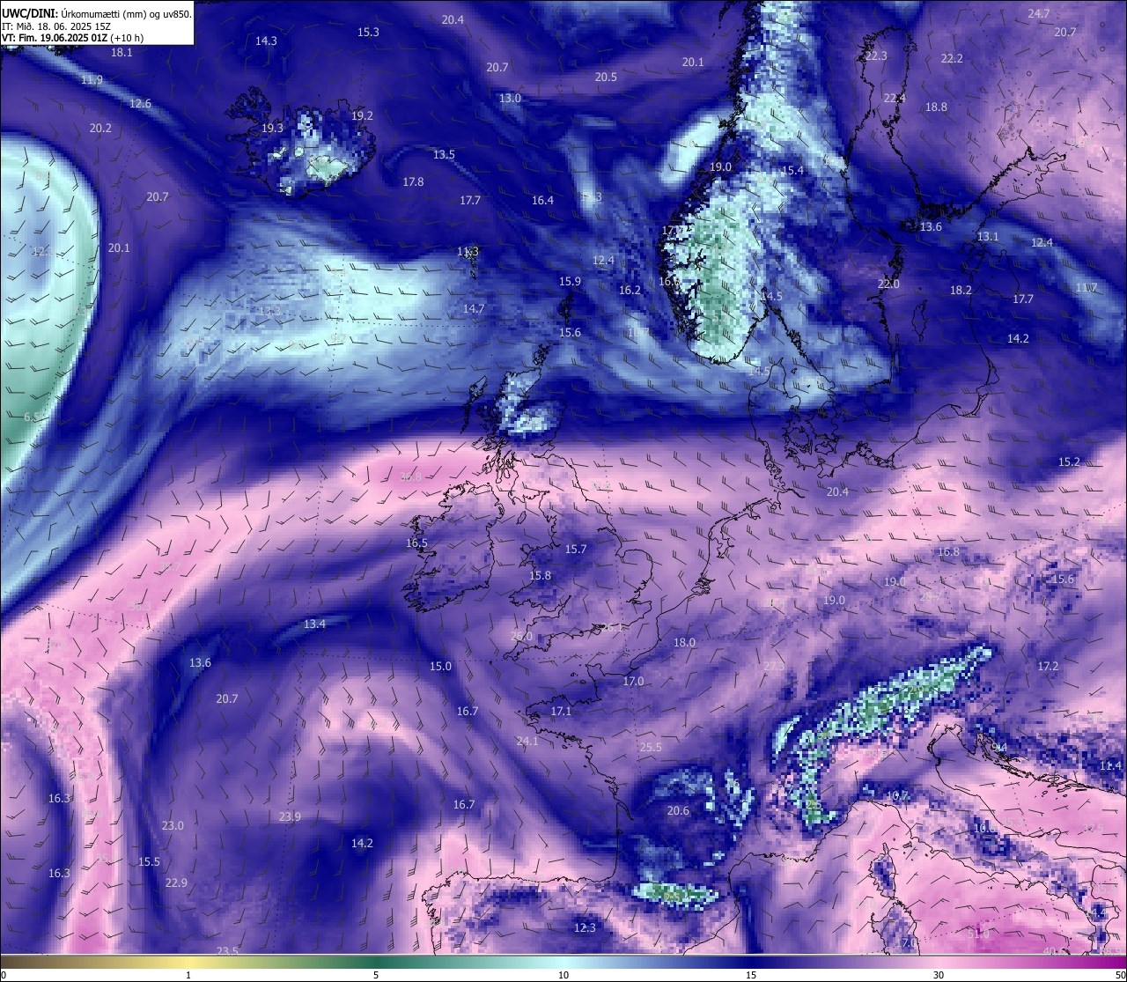The width and height of the screenshot is (1127, 982).
Task: Click the green segment of the color scale near 5
Action: coord(376,961)
